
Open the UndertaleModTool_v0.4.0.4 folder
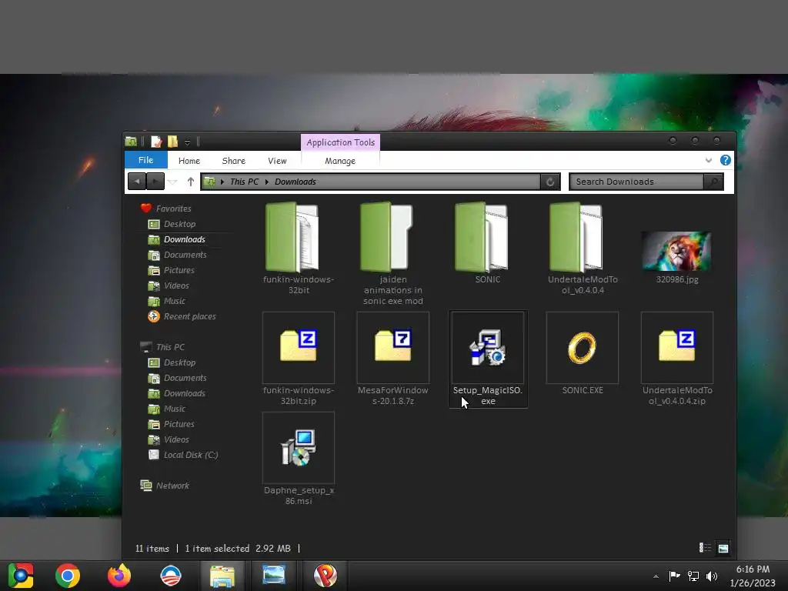click(582, 248)
